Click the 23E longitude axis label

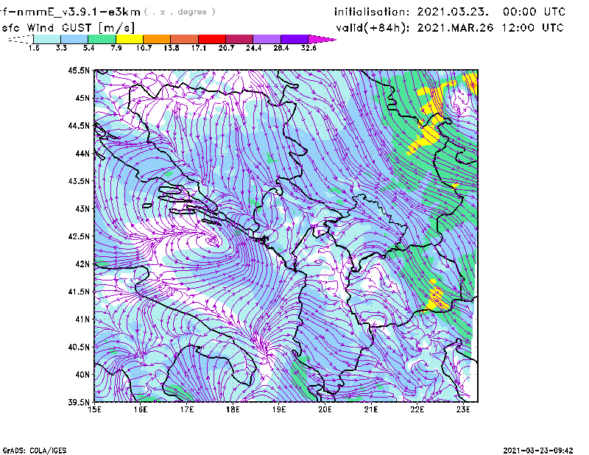pyautogui.click(x=464, y=410)
